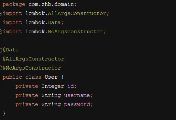Click the opening brace after User
176x120 pixels.
[x=62, y=77]
